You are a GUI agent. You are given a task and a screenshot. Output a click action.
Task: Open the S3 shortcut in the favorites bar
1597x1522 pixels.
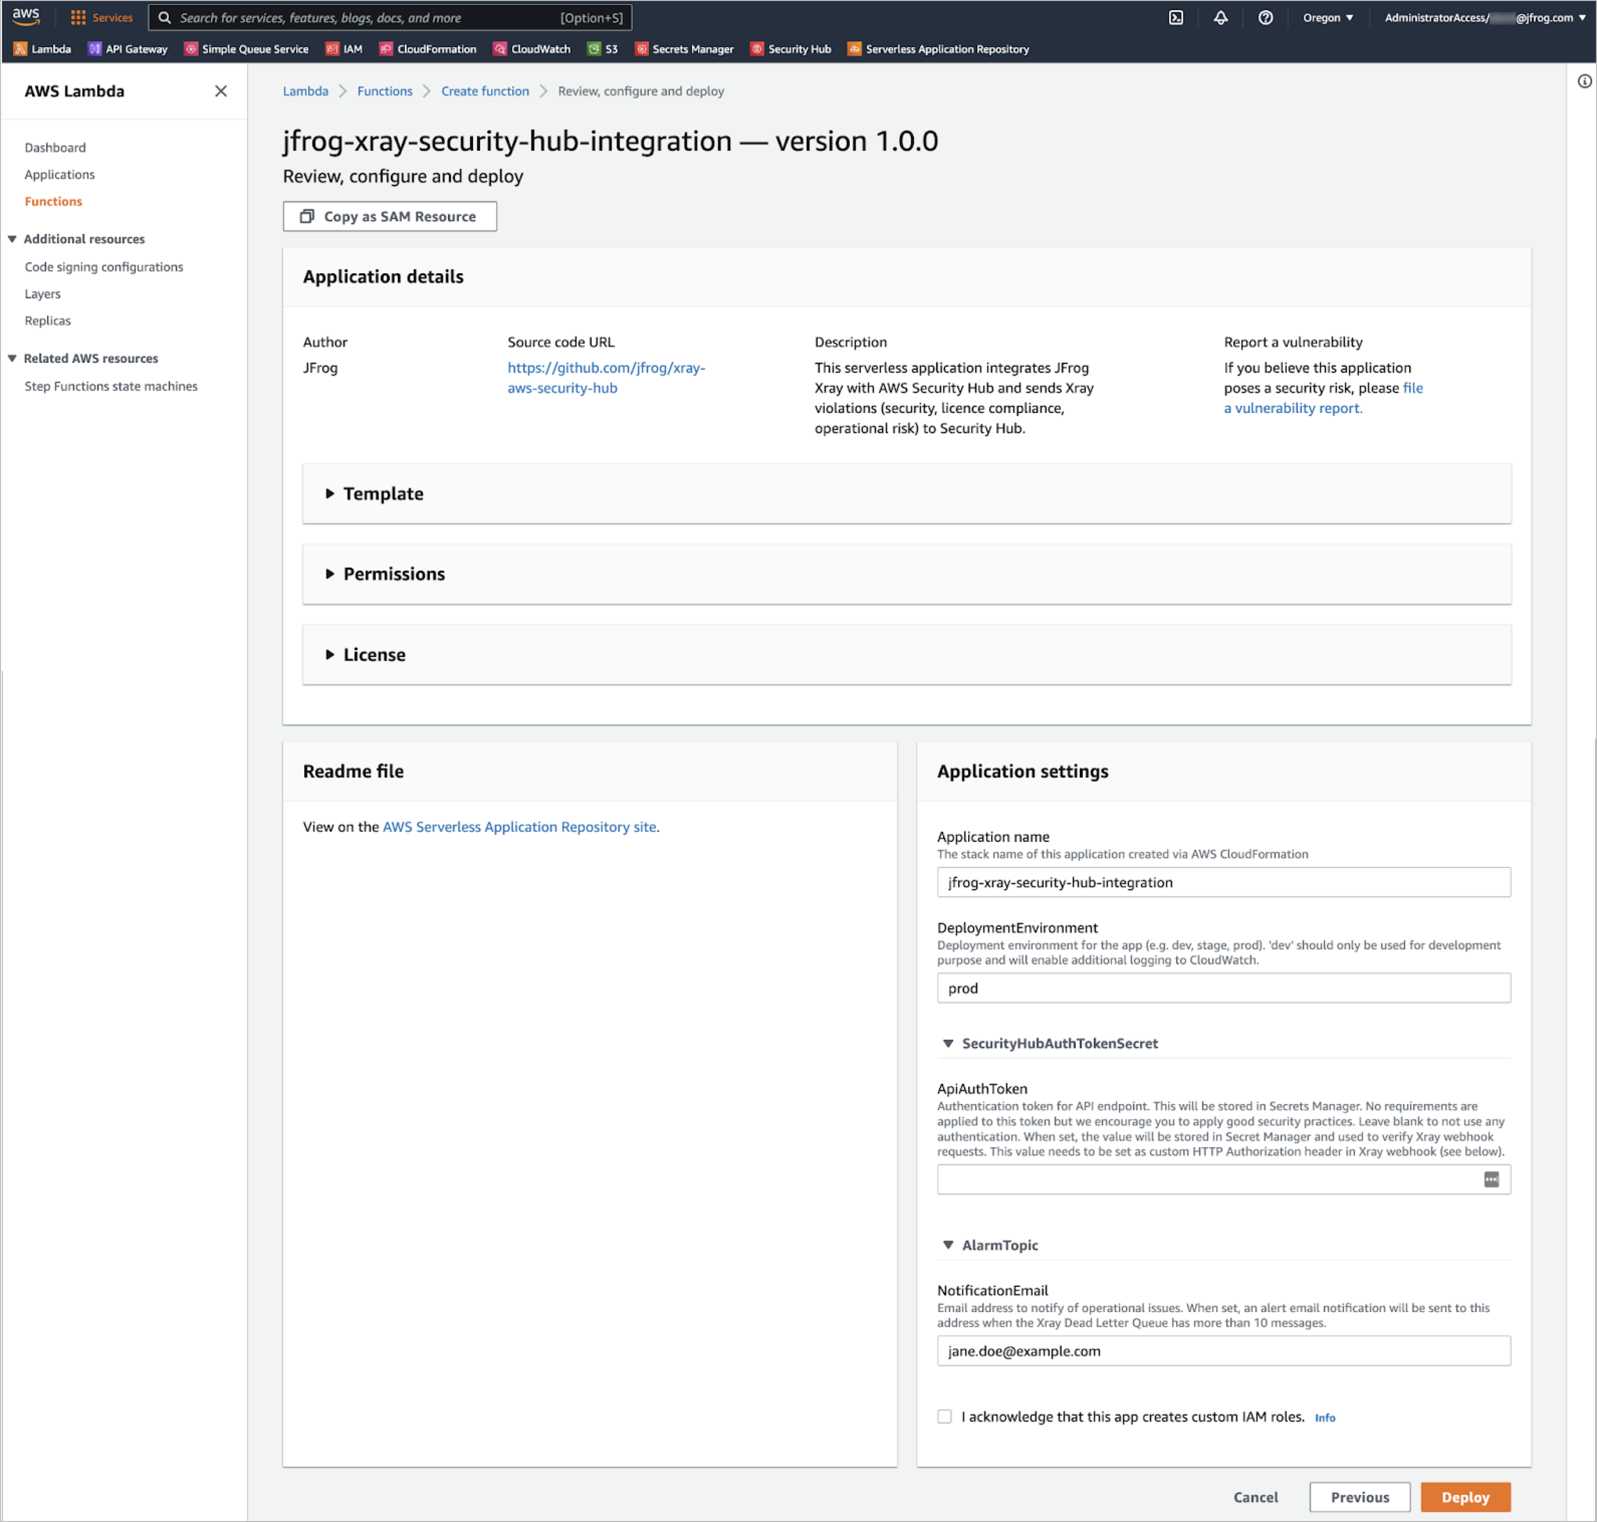[604, 49]
